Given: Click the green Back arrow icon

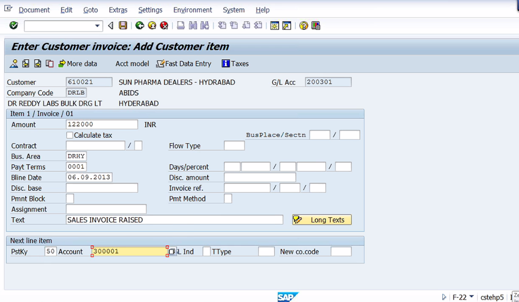Looking at the screenshot, I should 140,25.
